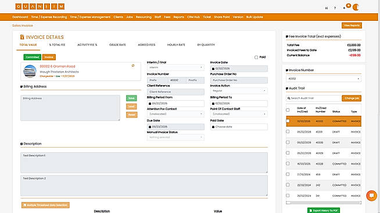Expand the Invoice Action dropdown

239,91
